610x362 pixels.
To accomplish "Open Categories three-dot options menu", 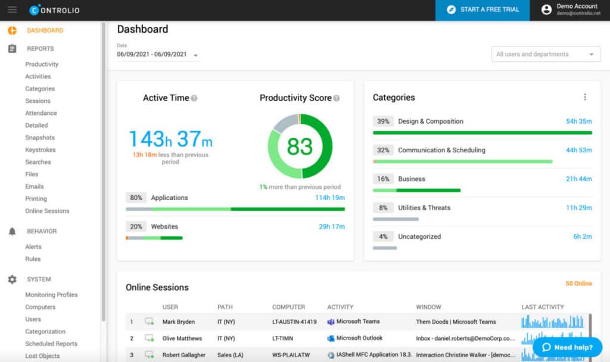I will click(584, 97).
